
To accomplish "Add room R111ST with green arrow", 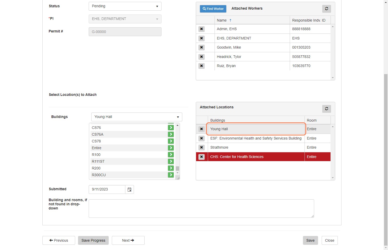I will coord(171,161).
